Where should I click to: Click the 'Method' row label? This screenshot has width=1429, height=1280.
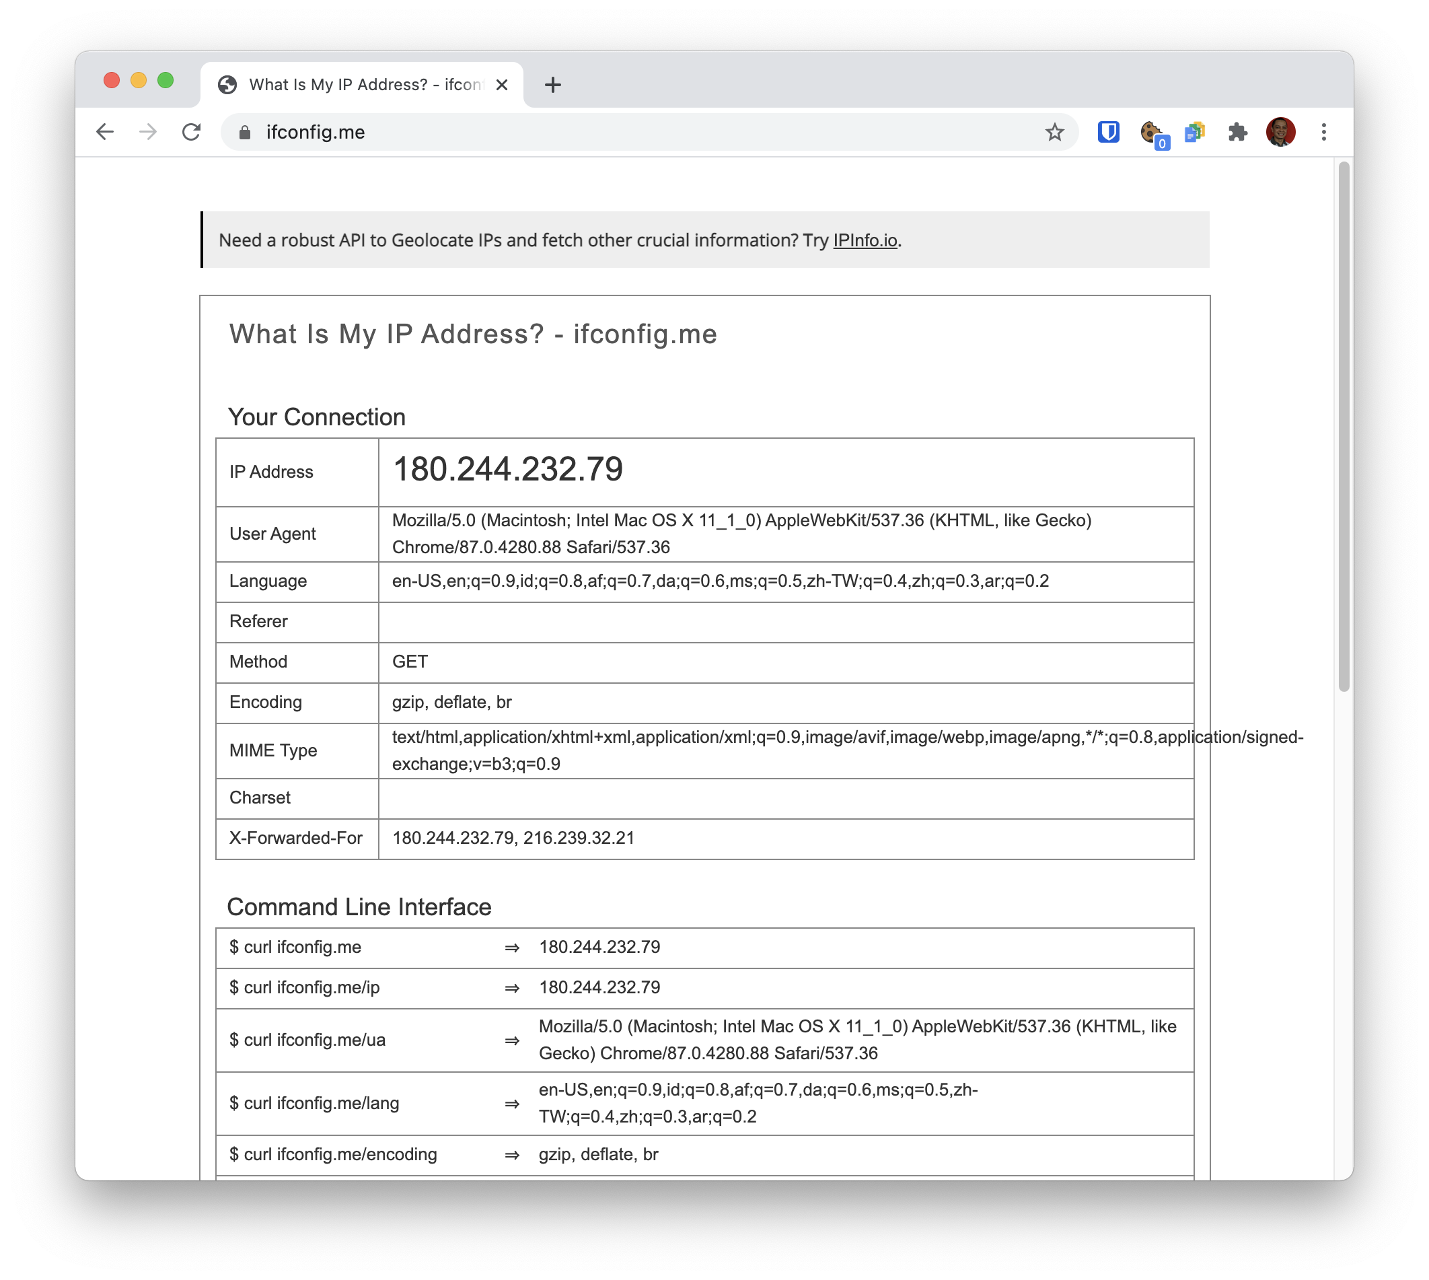[258, 662]
